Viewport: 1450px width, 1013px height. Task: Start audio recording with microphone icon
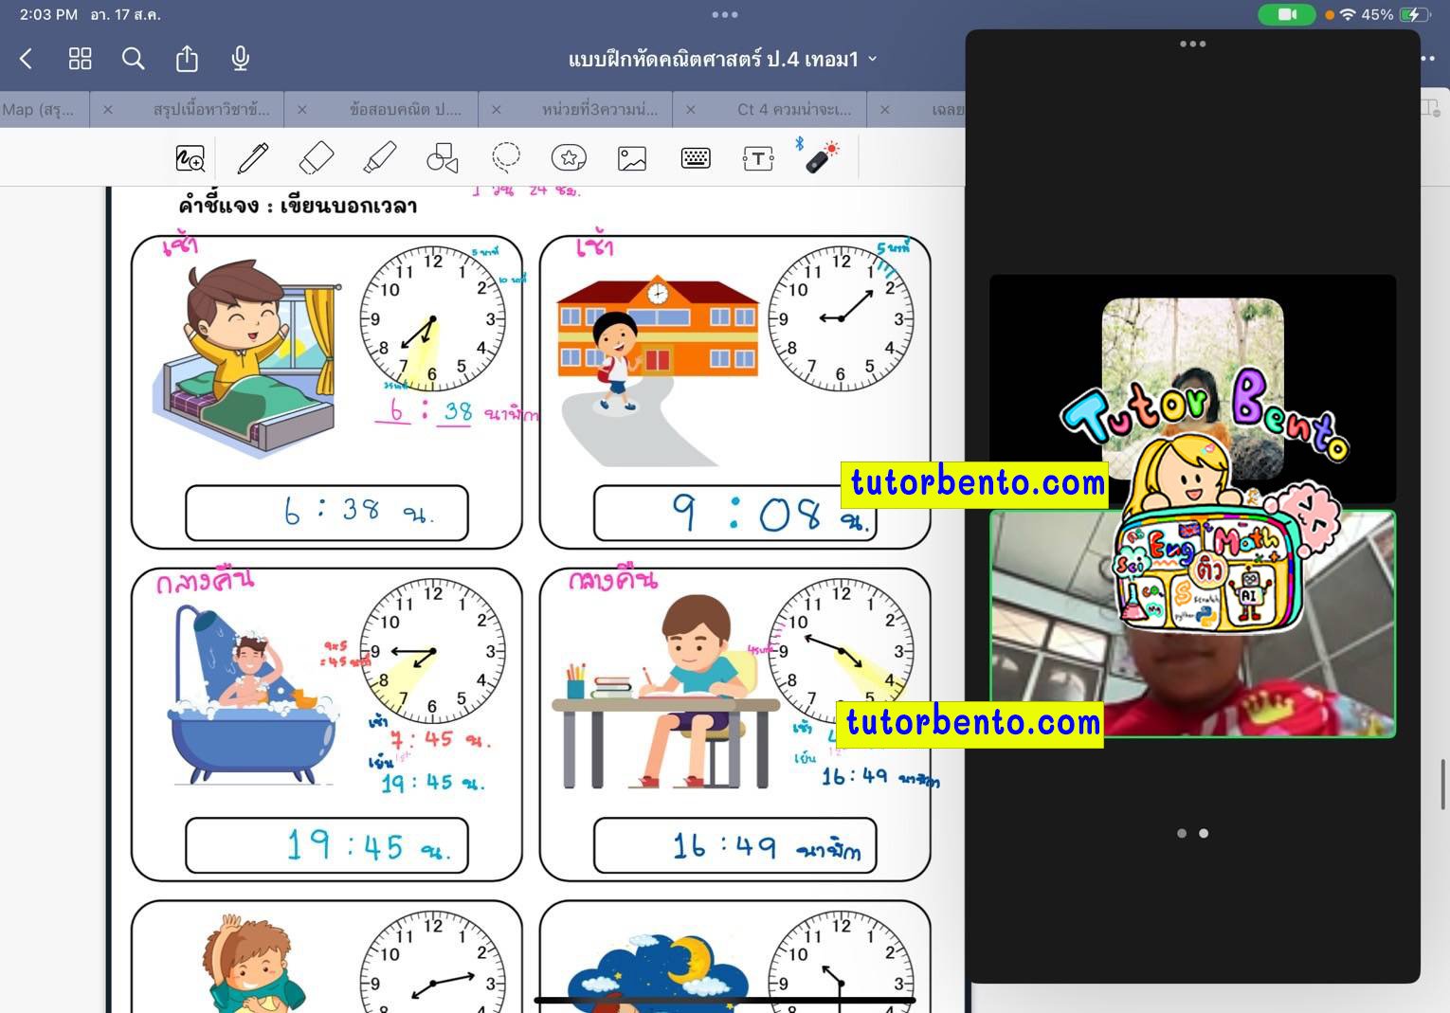tap(241, 59)
